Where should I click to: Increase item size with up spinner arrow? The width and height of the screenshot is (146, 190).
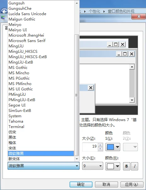click(x=100, y=145)
